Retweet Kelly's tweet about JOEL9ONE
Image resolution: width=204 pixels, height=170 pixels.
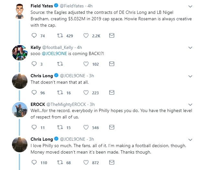[x=60, y=64]
